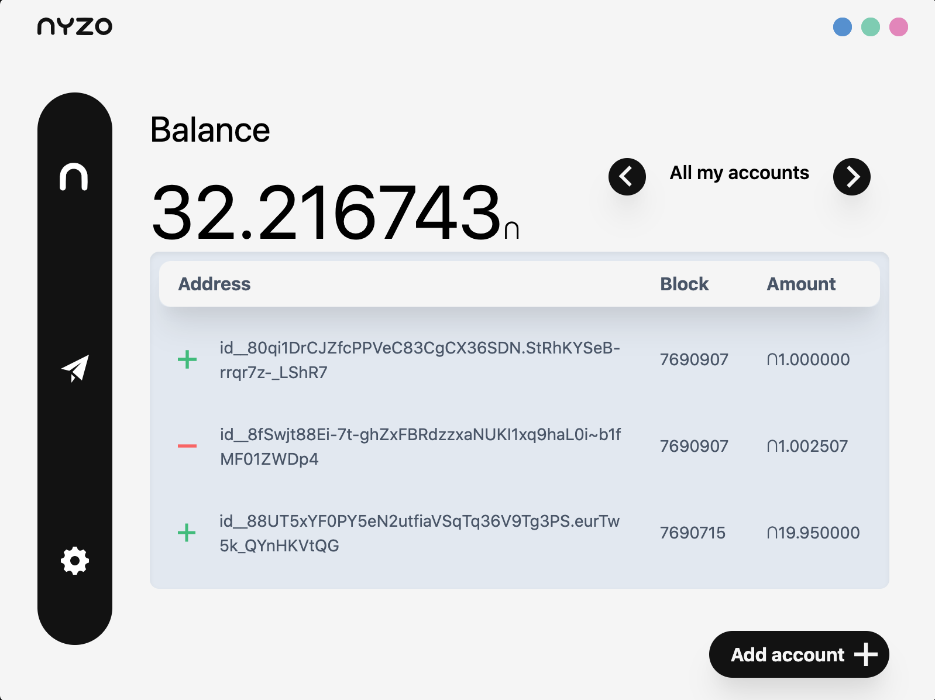Viewport: 935px width, 700px height.
Task: Click the red minus icon for outgoing transaction
Action: 187,446
